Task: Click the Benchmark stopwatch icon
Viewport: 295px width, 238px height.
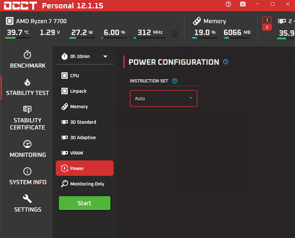Action: (27, 55)
